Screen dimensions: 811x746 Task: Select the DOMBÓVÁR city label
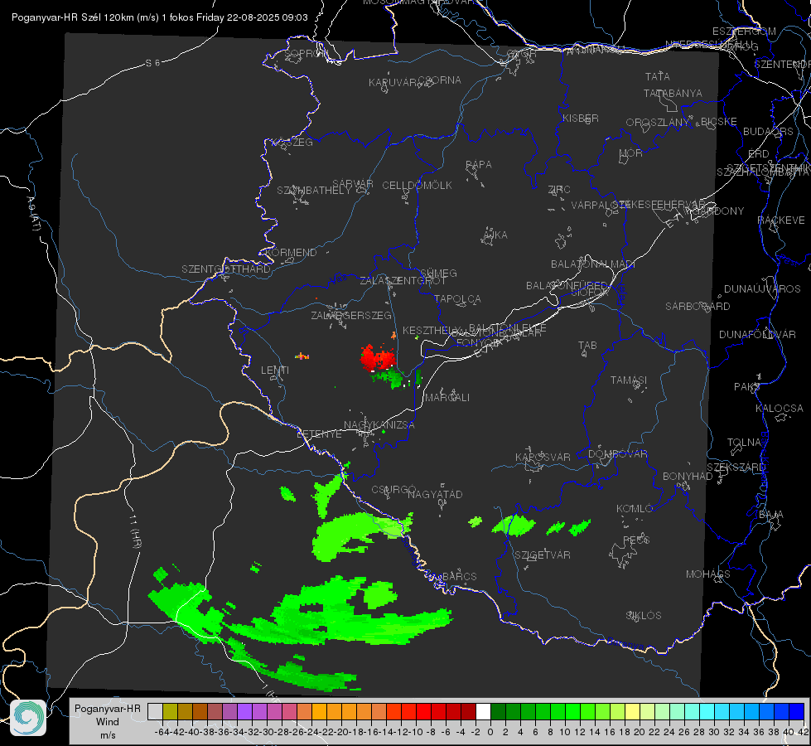617,454
